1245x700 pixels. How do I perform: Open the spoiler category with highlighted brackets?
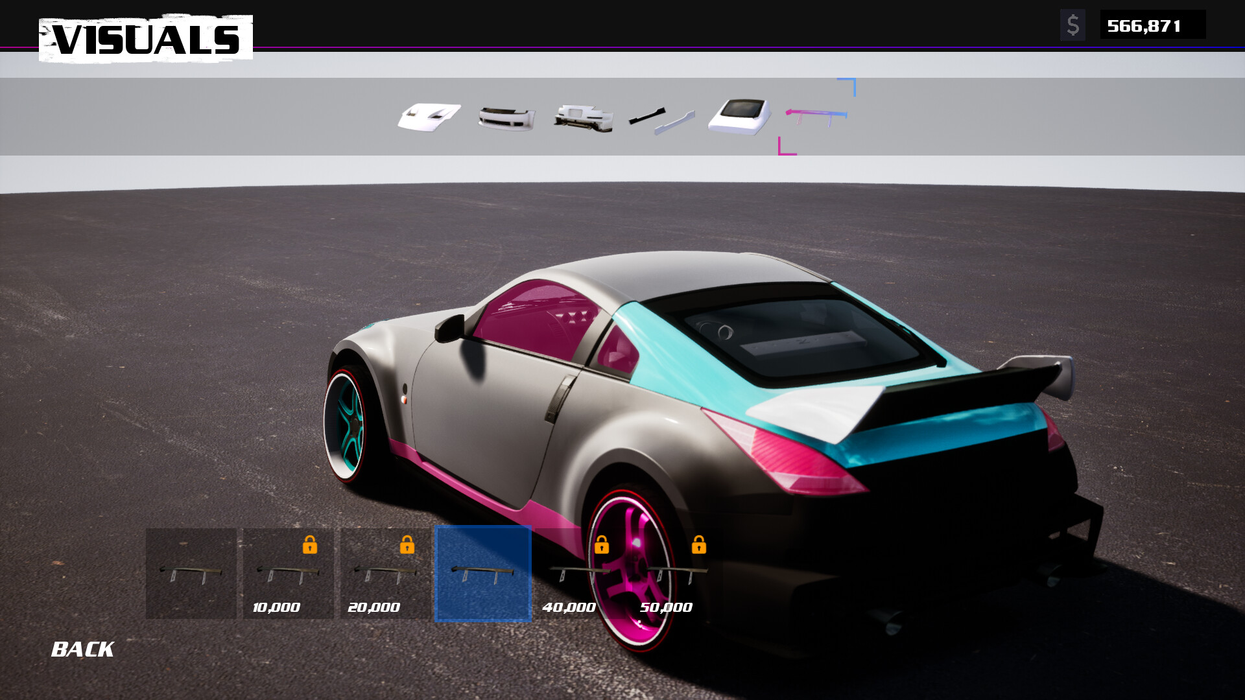[816, 118]
